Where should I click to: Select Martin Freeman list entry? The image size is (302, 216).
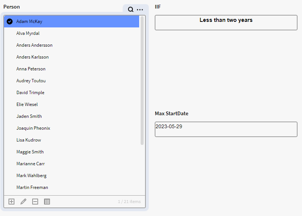pyautogui.click(x=32, y=187)
